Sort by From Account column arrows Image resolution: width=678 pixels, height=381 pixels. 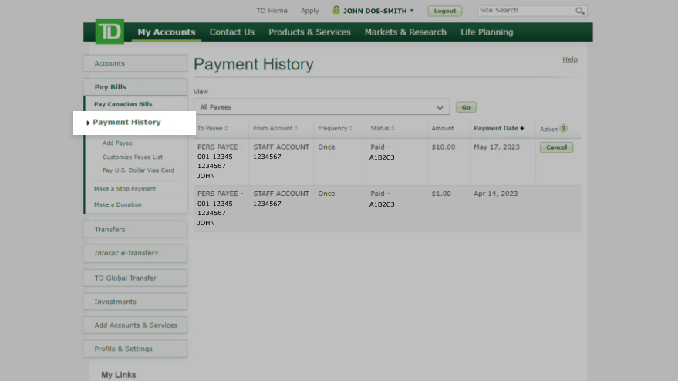coord(295,129)
